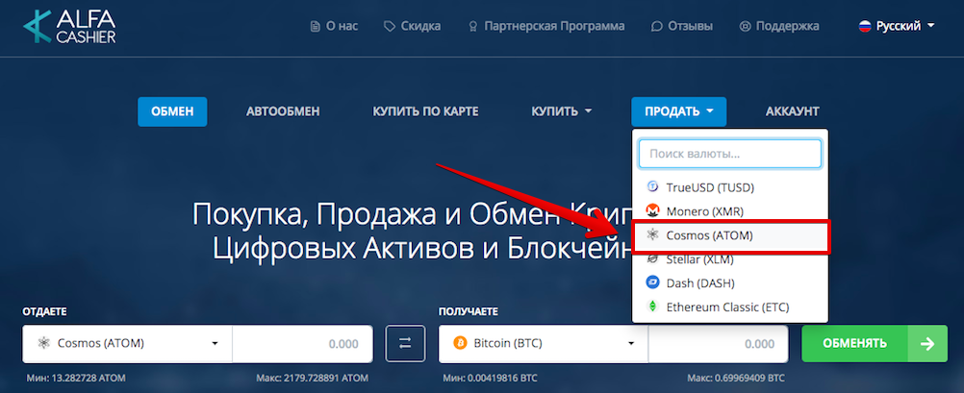Go to the АККАУНТ tab
The height and width of the screenshot is (393, 964).
point(793,111)
